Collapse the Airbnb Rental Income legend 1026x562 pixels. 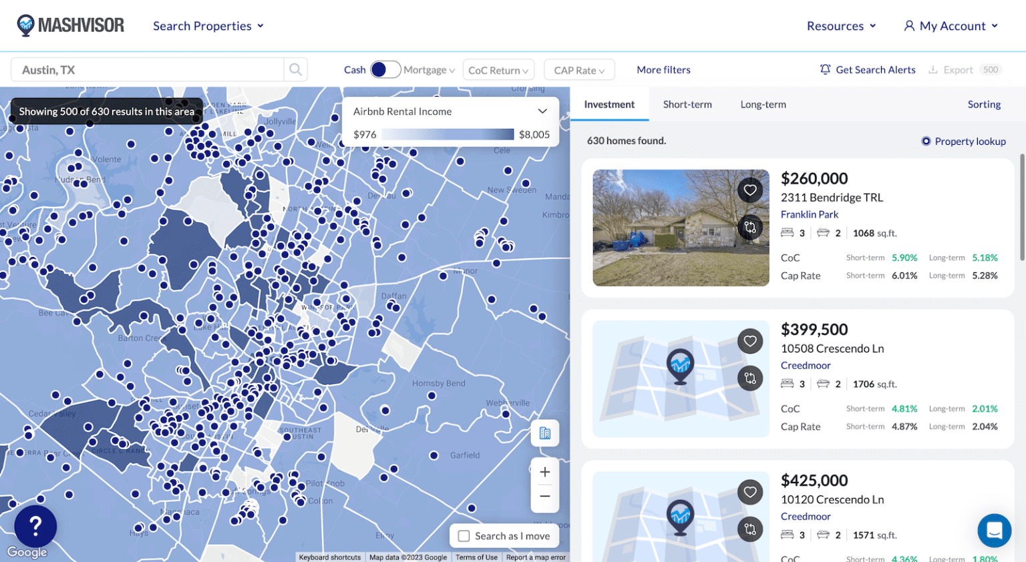click(x=542, y=111)
